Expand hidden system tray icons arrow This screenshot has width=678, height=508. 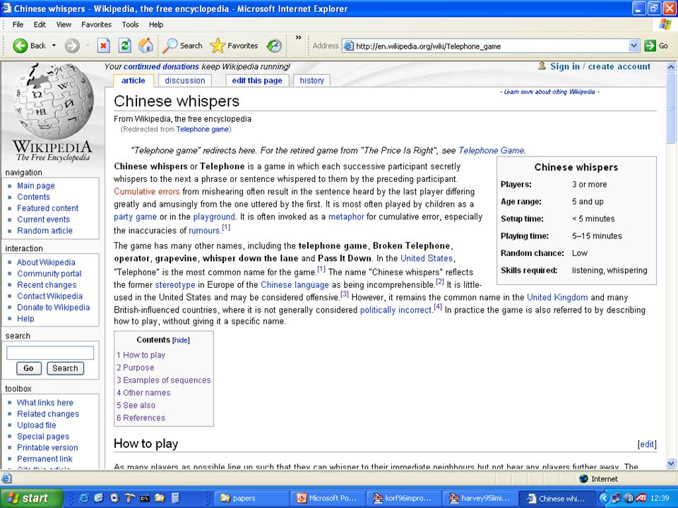pos(604,498)
